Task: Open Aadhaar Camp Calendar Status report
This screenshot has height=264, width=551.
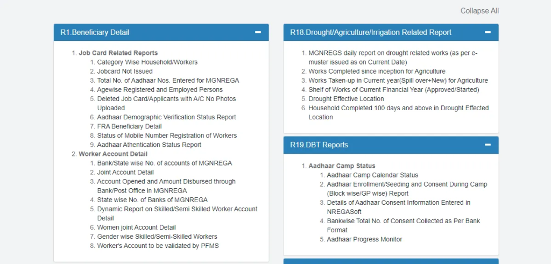Action: pyautogui.click(x=372, y=175)
